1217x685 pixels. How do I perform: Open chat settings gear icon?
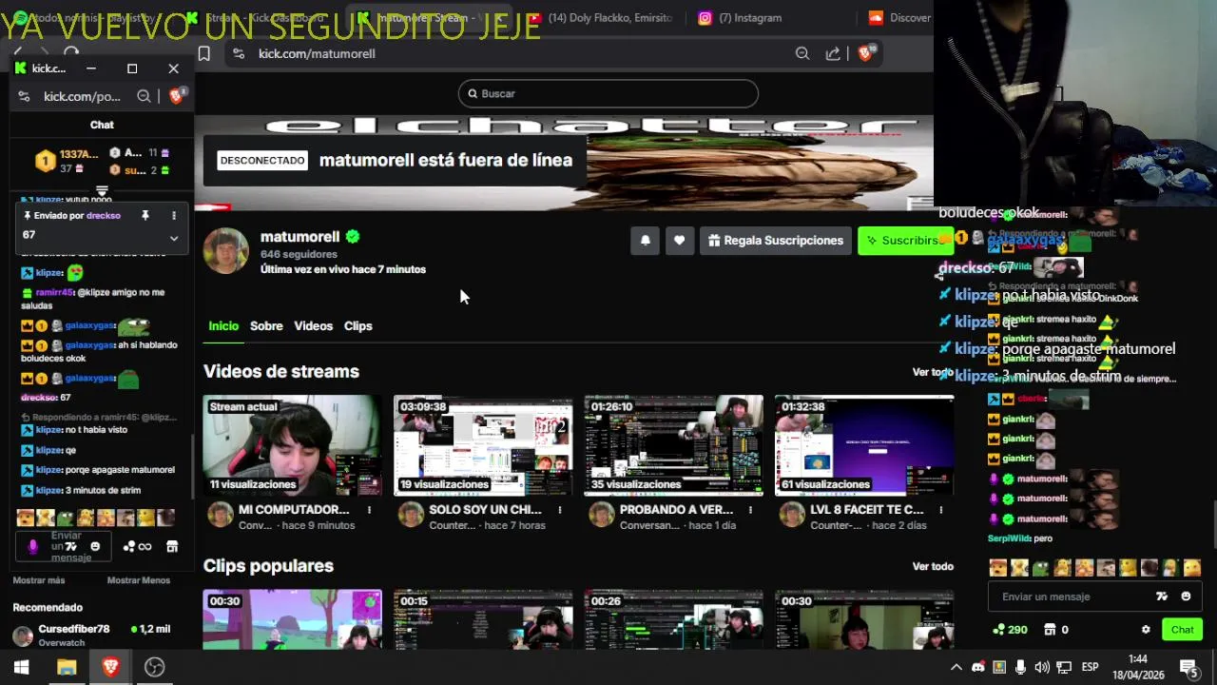pos(1146,630)
